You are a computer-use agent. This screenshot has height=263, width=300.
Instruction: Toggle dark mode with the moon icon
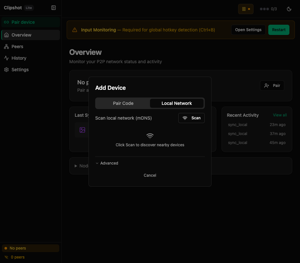point(289,9)
